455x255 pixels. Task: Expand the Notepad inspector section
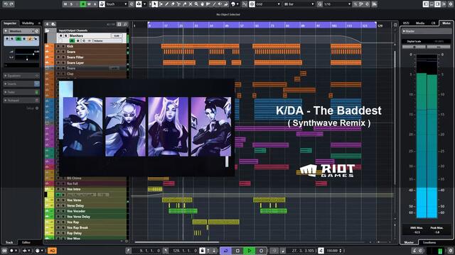(x=21, y=101)
